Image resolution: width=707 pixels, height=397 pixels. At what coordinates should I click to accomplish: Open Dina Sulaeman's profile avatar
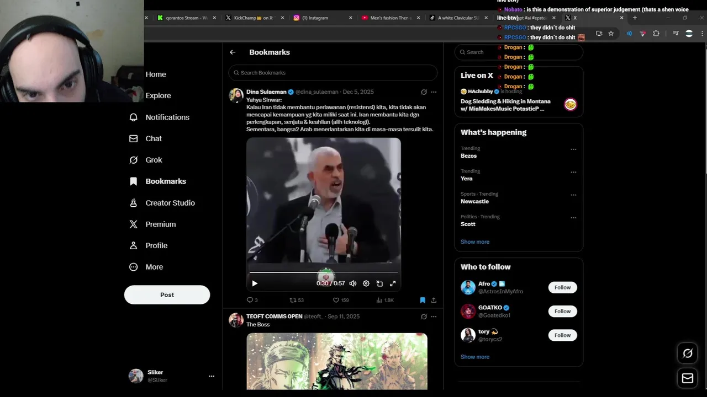click(x=236, y=95)
